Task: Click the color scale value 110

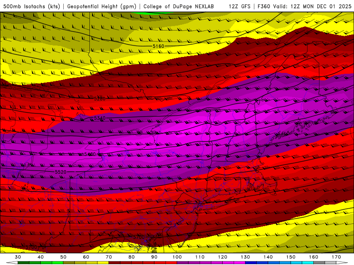Action: point(200,257)
